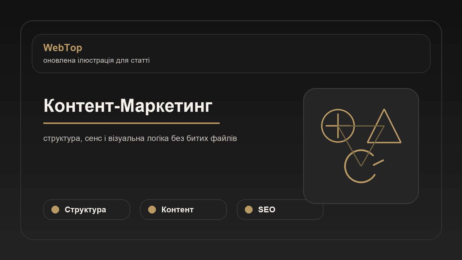This screenshot has height=260, width=462.
Task: Click the heading 'Контент-Маркетинг'
Action: 128,106
